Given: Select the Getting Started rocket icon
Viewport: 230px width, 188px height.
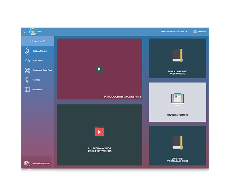Looking at the screenshot, I should (27, 51).
